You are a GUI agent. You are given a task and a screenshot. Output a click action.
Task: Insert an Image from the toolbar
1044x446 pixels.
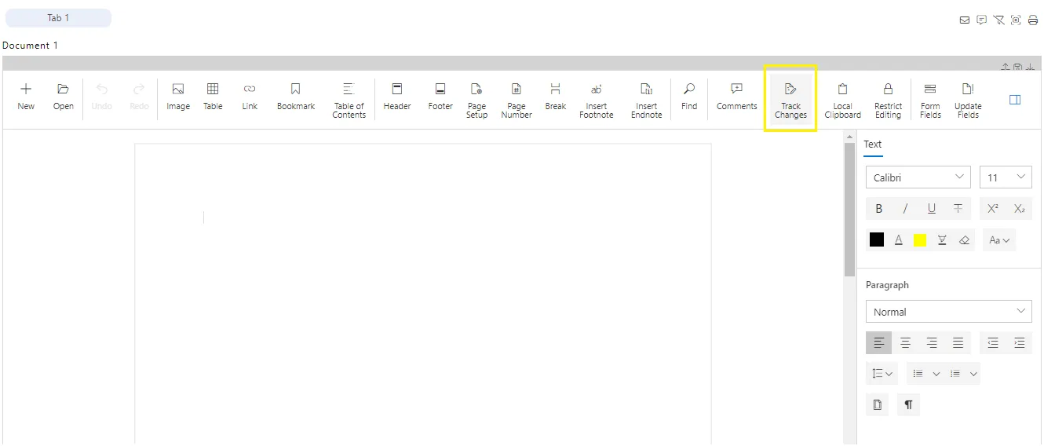point(178,97)
